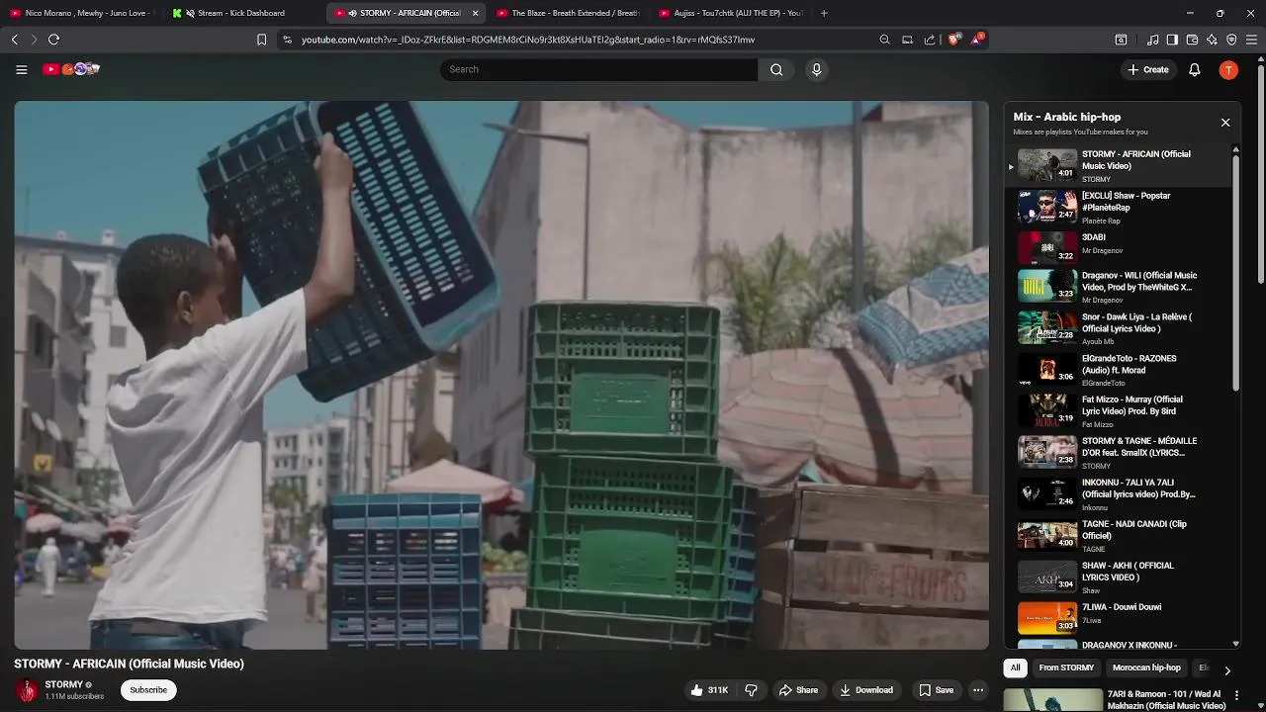Image resolution: width=1266 pixels, height=712 pixels.
Task: Dislike the video with thumbs down
Action: pyautogui.click(x=751, y=690)
